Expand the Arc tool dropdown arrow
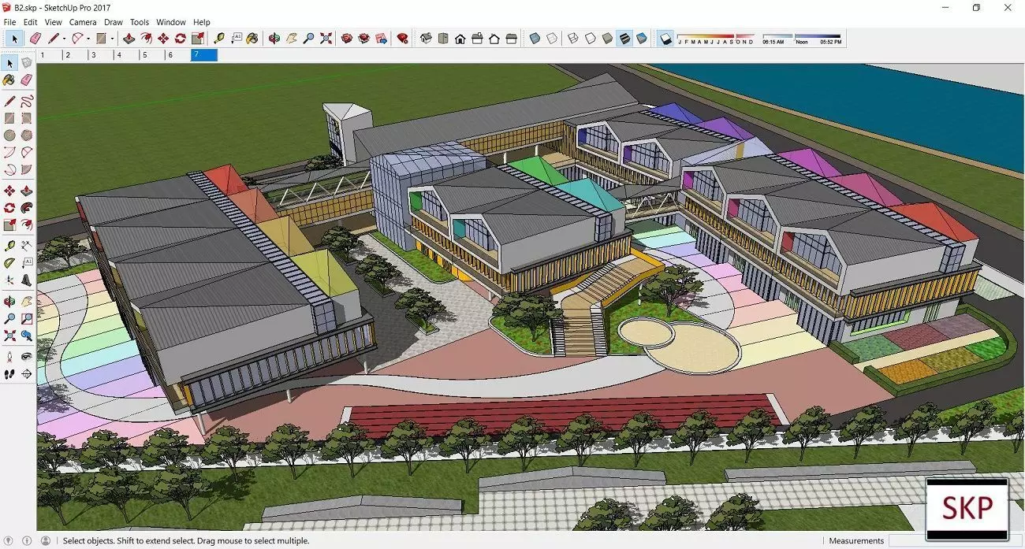This screenshot has width=1025, height=549. [x=88, y=38]
